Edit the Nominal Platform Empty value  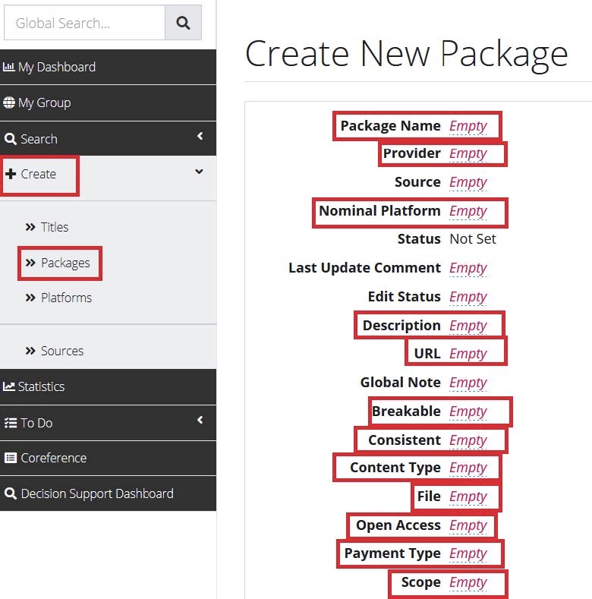click(468, 211)
